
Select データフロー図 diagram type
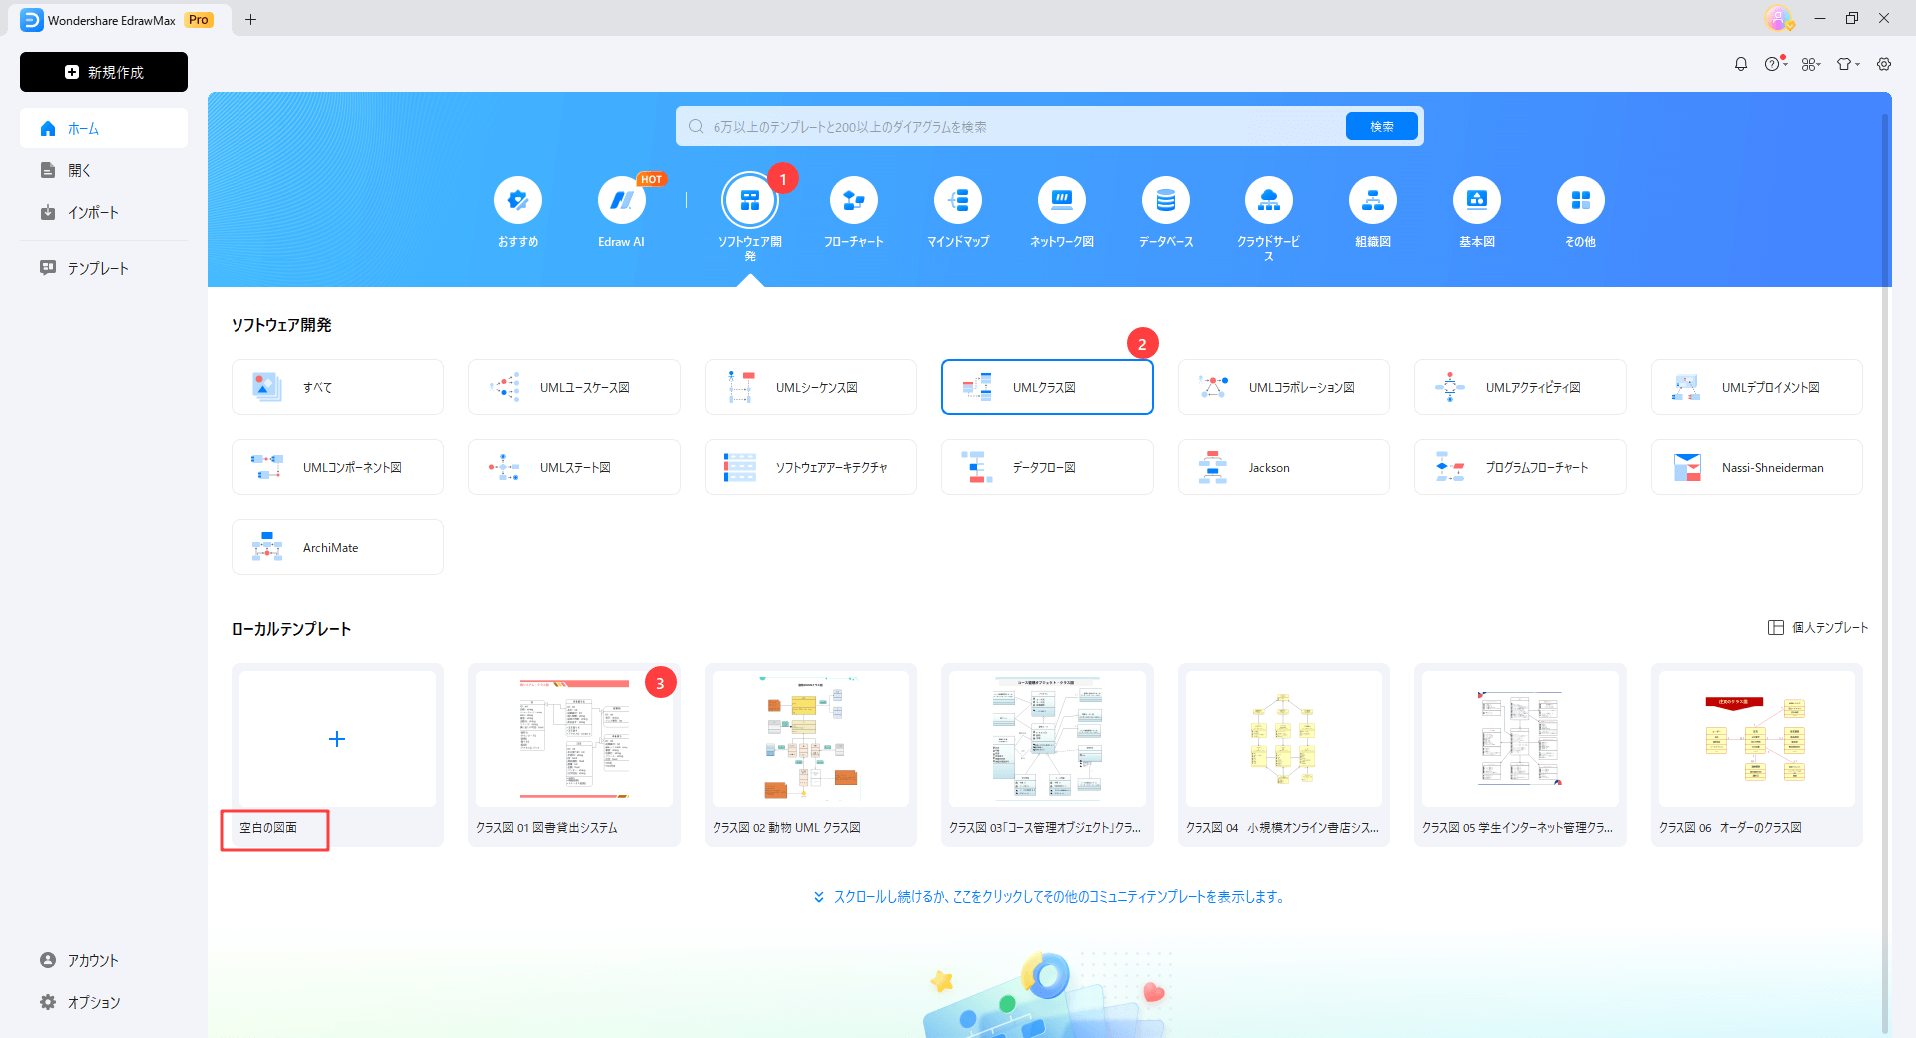(1047, 467)
